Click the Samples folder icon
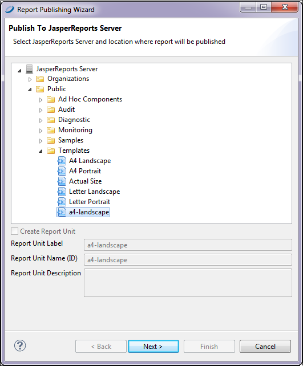This screenshot has height=366, width=303. click(x=51, y=140)
